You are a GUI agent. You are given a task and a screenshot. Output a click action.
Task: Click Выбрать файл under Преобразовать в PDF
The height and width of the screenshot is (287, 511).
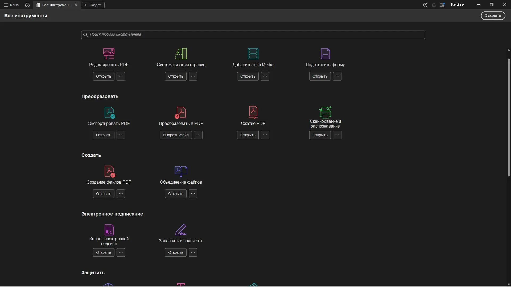[x=176, y=135]
